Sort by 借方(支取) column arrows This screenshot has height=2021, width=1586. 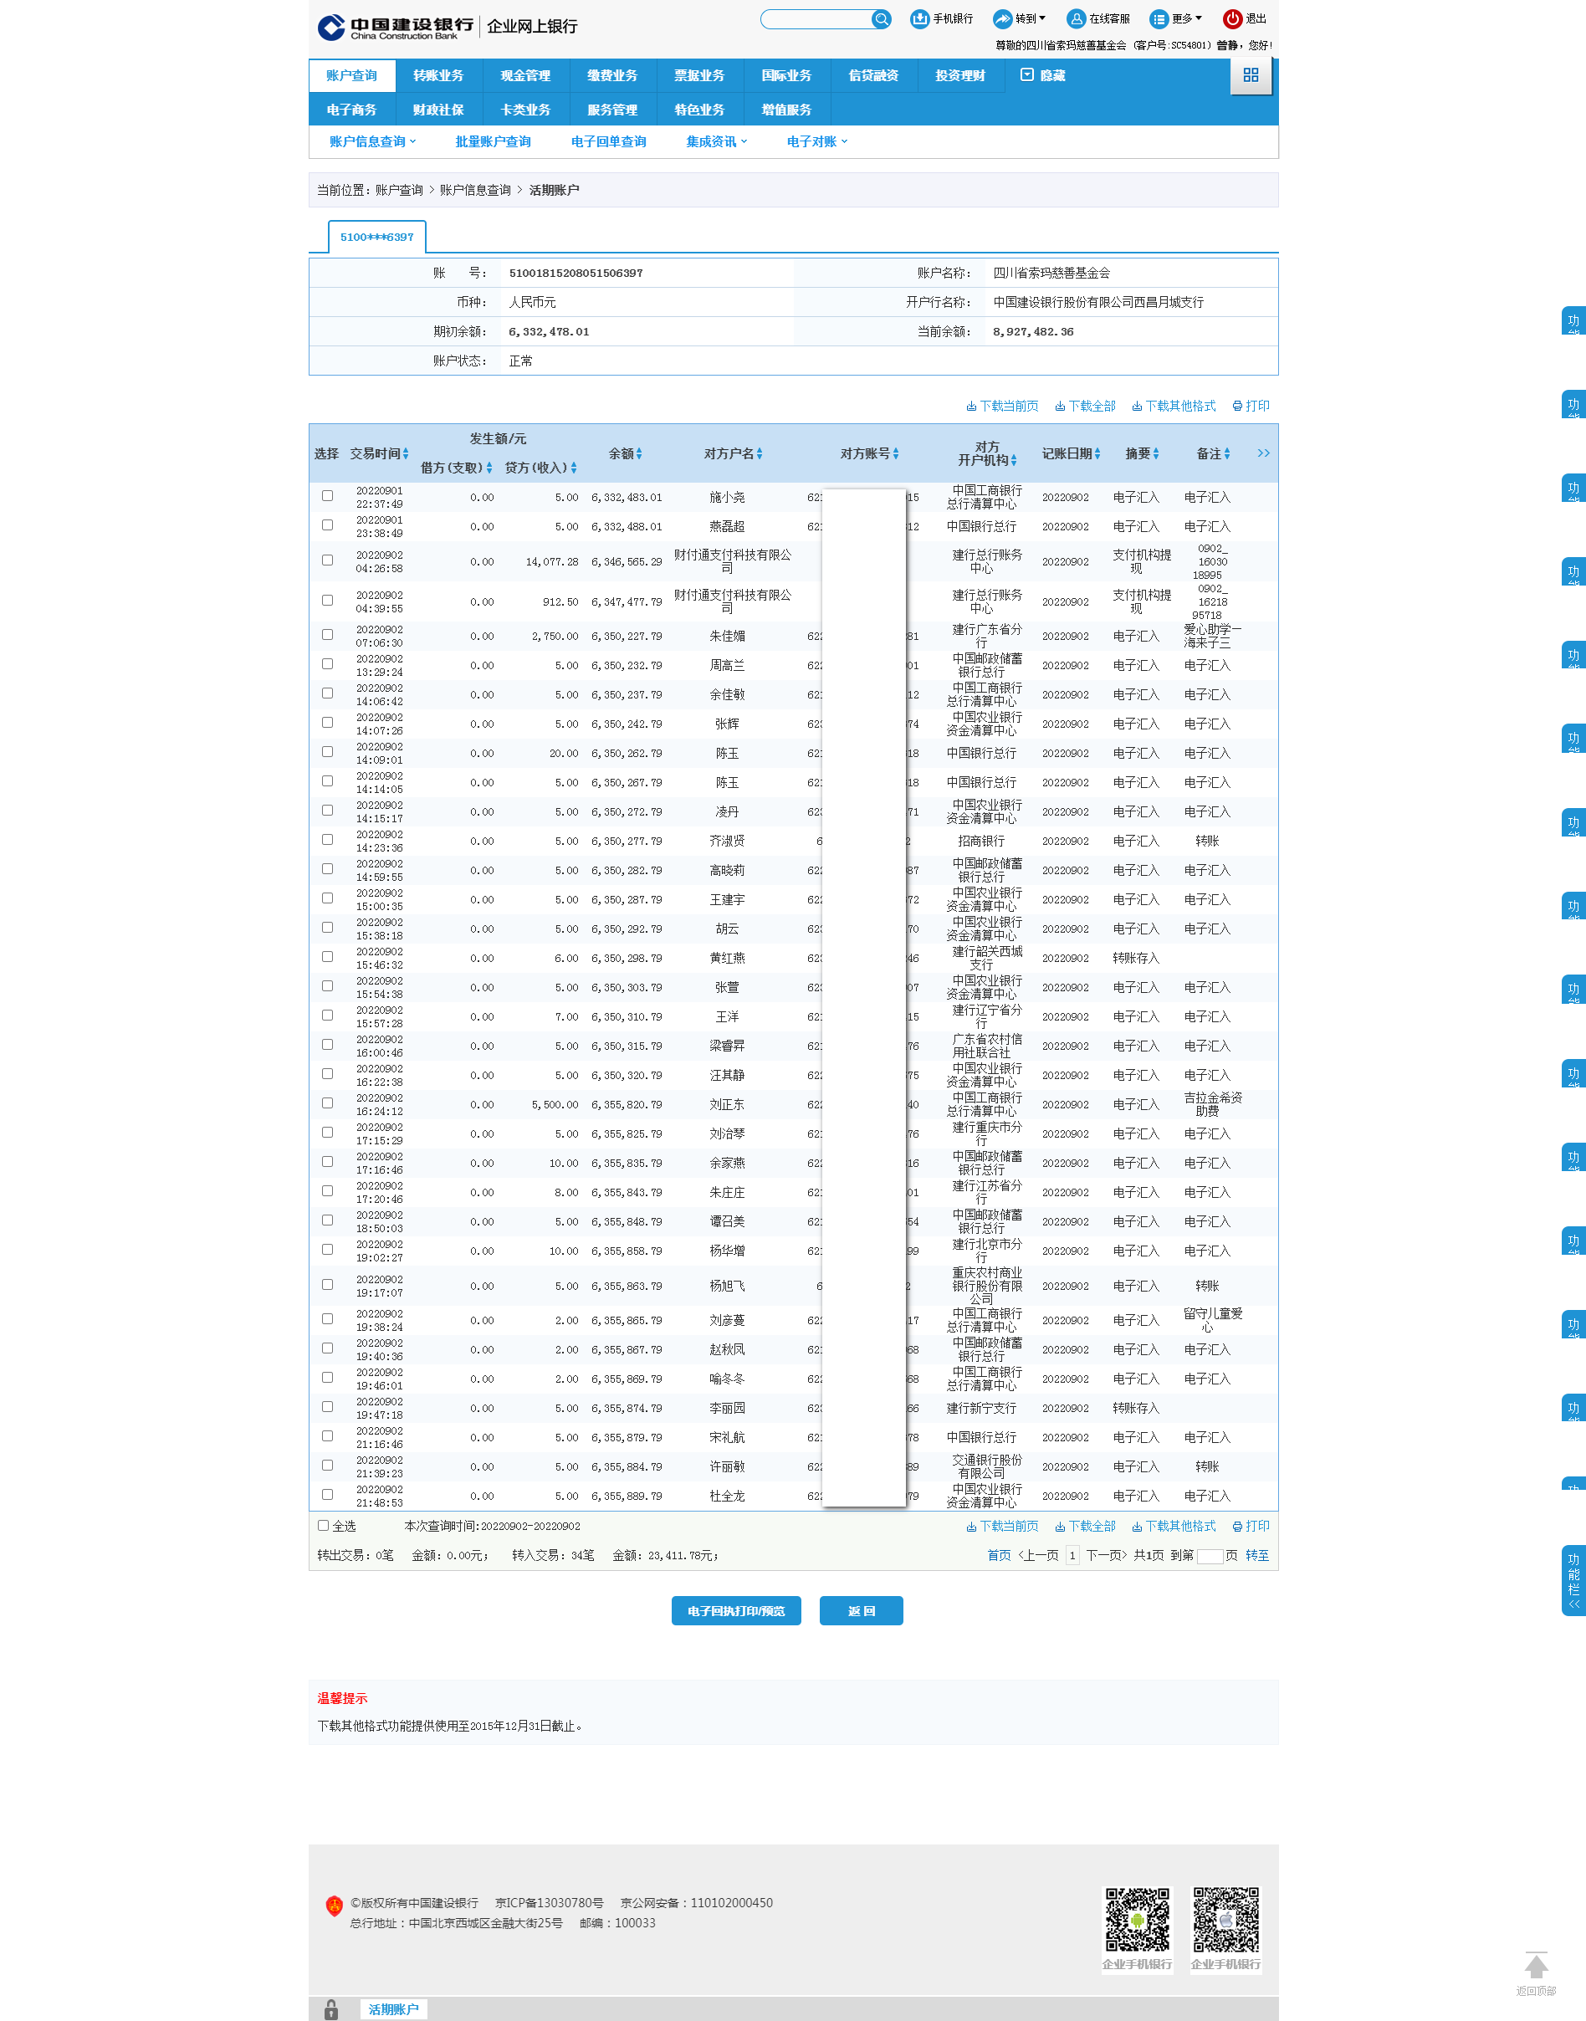489,468
